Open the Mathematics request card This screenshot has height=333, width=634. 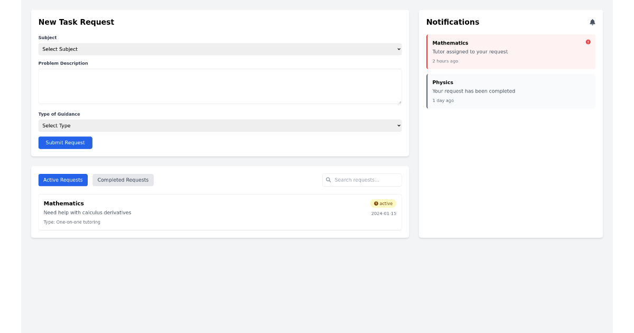(220, 212)
